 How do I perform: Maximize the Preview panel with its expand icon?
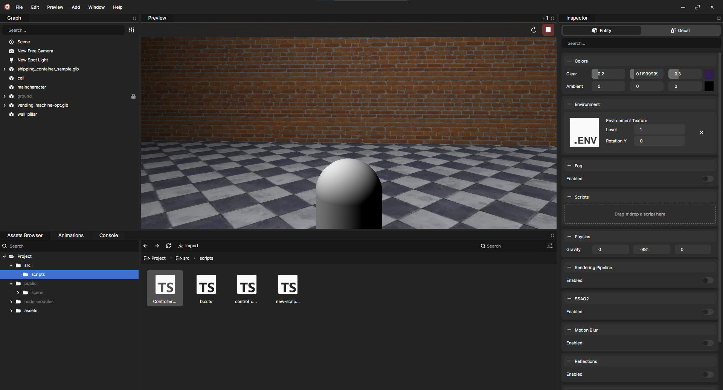[x=552, y=18]
